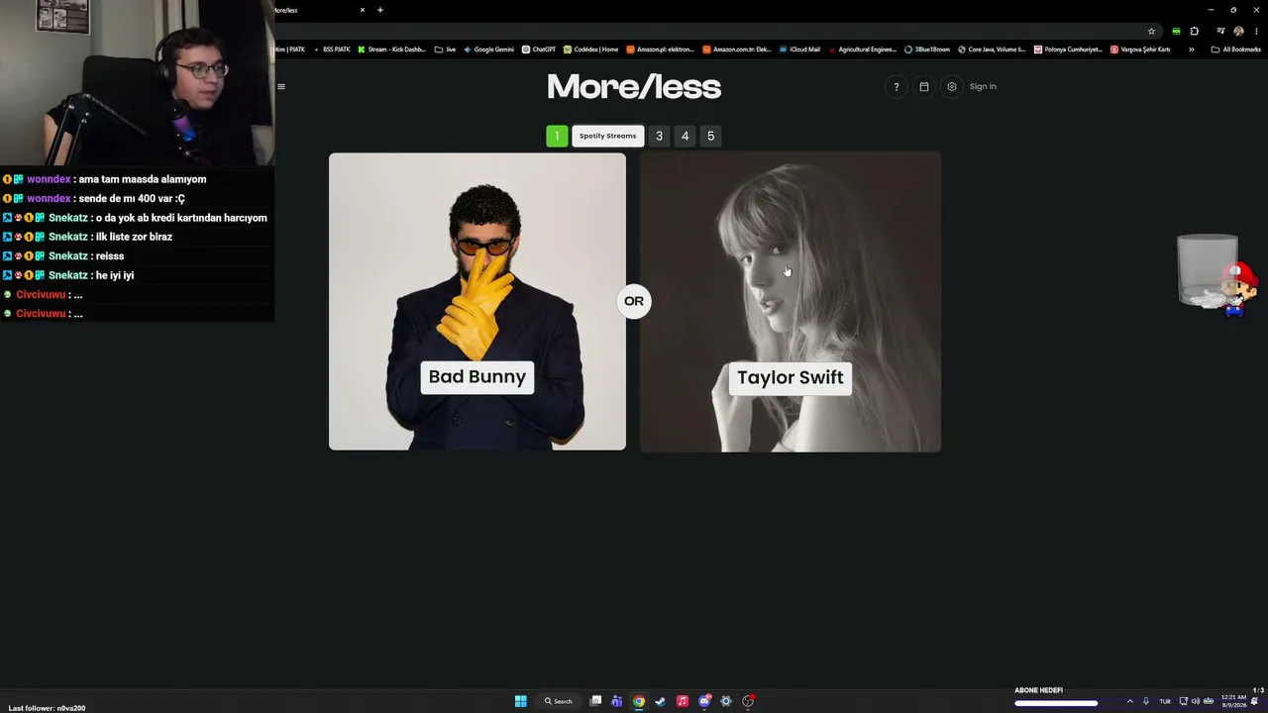Open the hamburger menu on More/less
This screenshot has width=1268, height=713.
(x=281, y=86)
